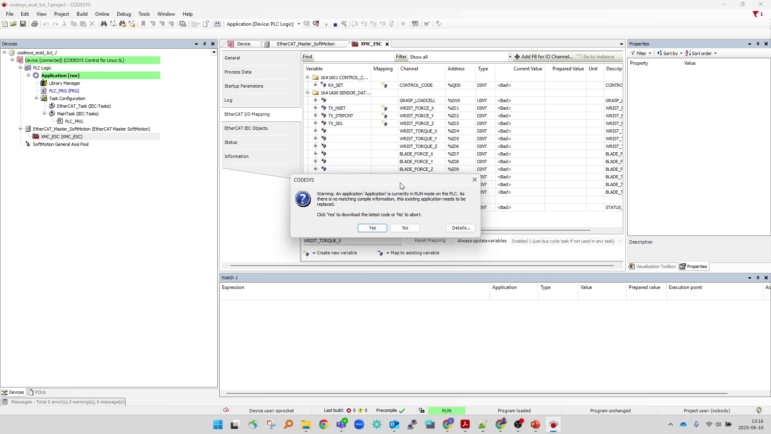The width and height of the screenshot is (771, 434).
Task: Click Yes to download latest code
Action: click(x=372, y=228)
